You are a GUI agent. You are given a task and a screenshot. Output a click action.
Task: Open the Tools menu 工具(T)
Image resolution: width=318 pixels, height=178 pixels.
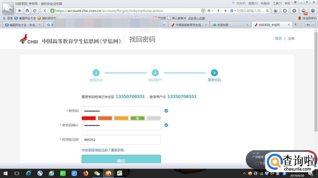point(277,4)
